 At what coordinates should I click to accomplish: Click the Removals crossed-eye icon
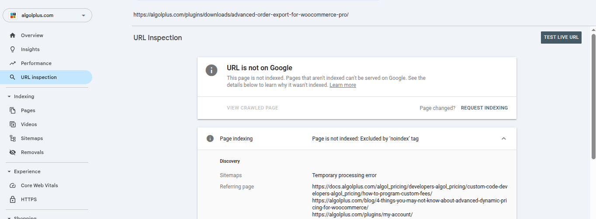[x=13, y=152]
